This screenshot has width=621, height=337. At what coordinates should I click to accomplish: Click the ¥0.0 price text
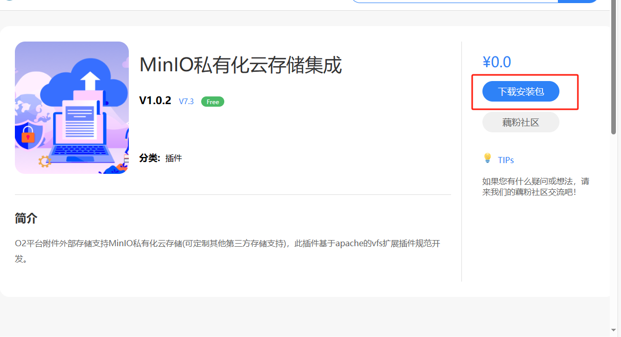tap(497, 62)
